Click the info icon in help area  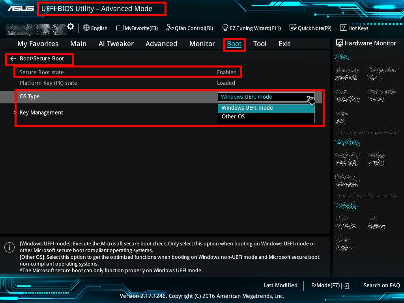coord(9,247)
